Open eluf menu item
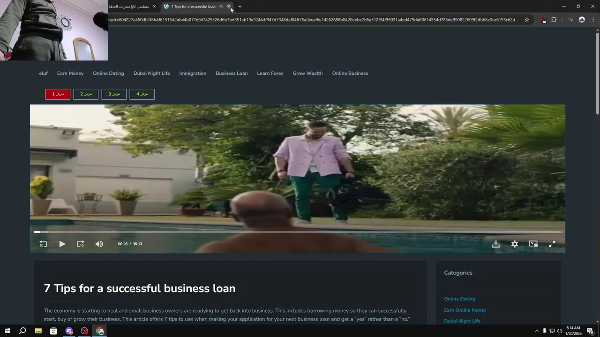 (x=44, y=73)
